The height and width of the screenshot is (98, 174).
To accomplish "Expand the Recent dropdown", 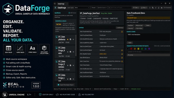I will tap(94, 8).
